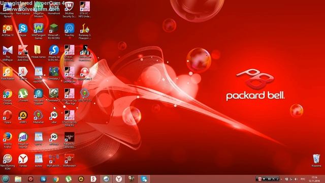Start the Runaway 3 game shortcut

point(85,31)
